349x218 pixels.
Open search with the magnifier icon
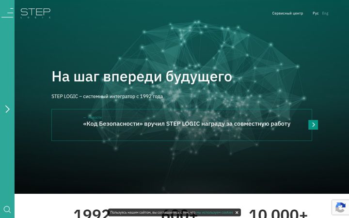7,210
